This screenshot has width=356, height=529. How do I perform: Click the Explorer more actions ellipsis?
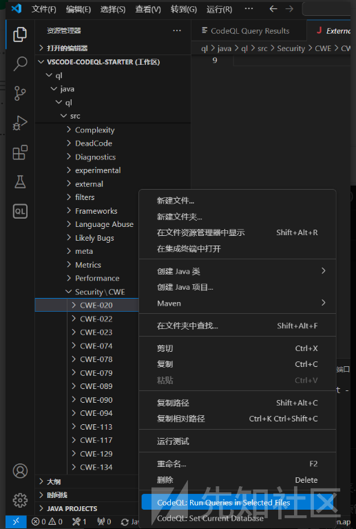pos(177,31)
